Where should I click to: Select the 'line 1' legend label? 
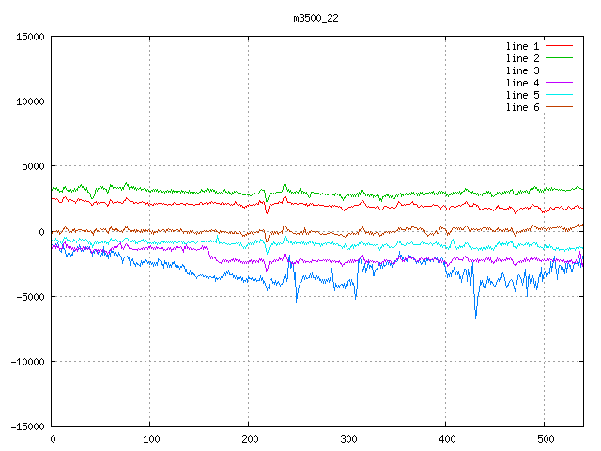523,46
